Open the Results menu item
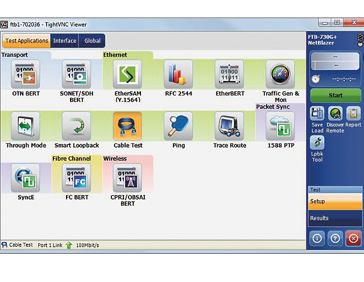 [x=335, y=218]
